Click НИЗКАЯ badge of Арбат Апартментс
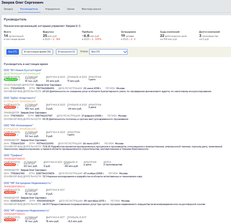Viewport: 231px width, 223px height. (x=10, y=107)
